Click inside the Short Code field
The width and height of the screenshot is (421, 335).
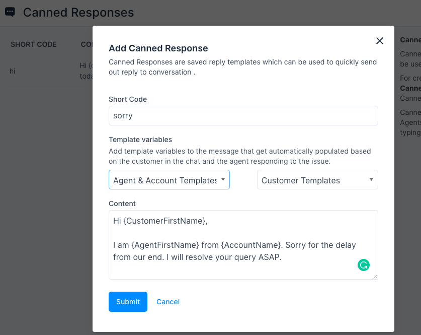click(x=243, y=115)
